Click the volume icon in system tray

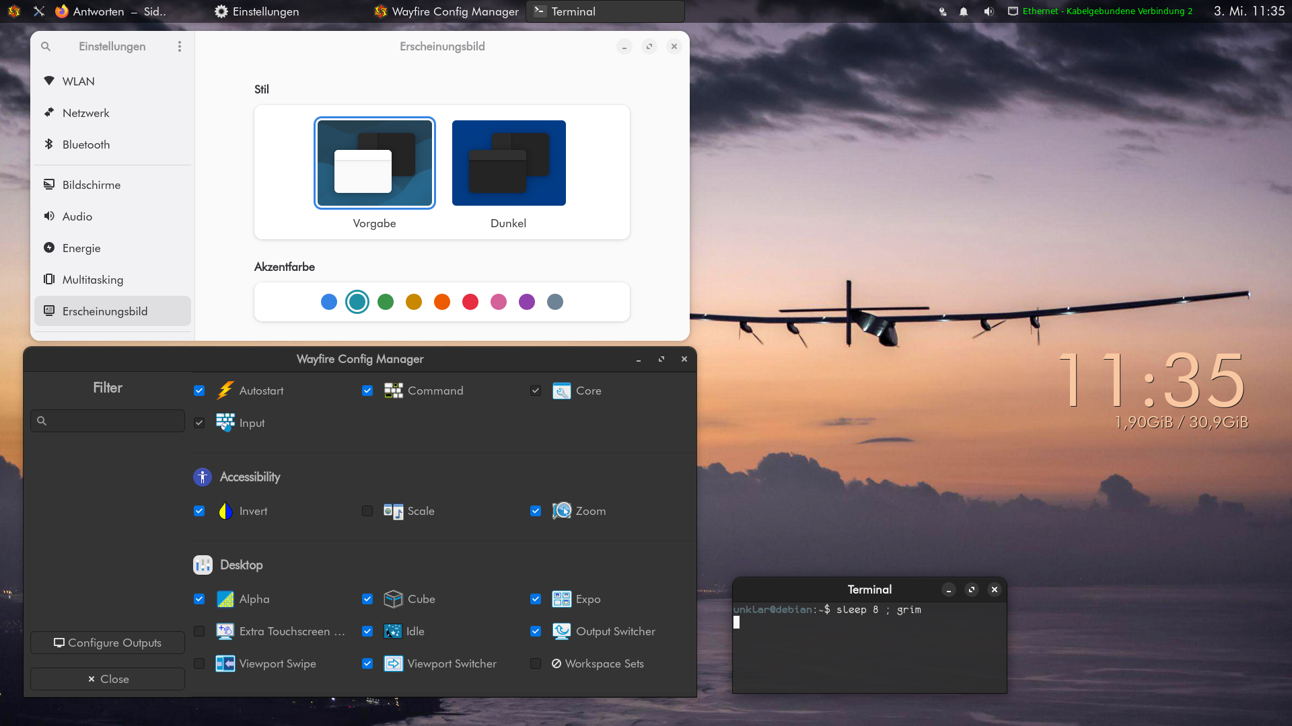click(x=988, y=11)
